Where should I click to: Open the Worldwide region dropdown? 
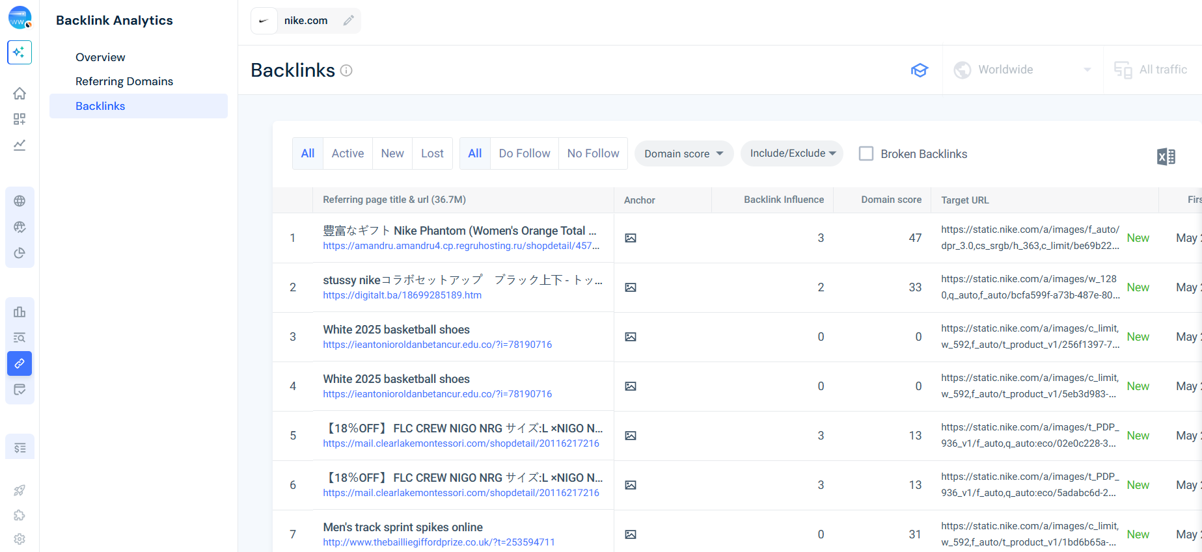[1022, 70]
